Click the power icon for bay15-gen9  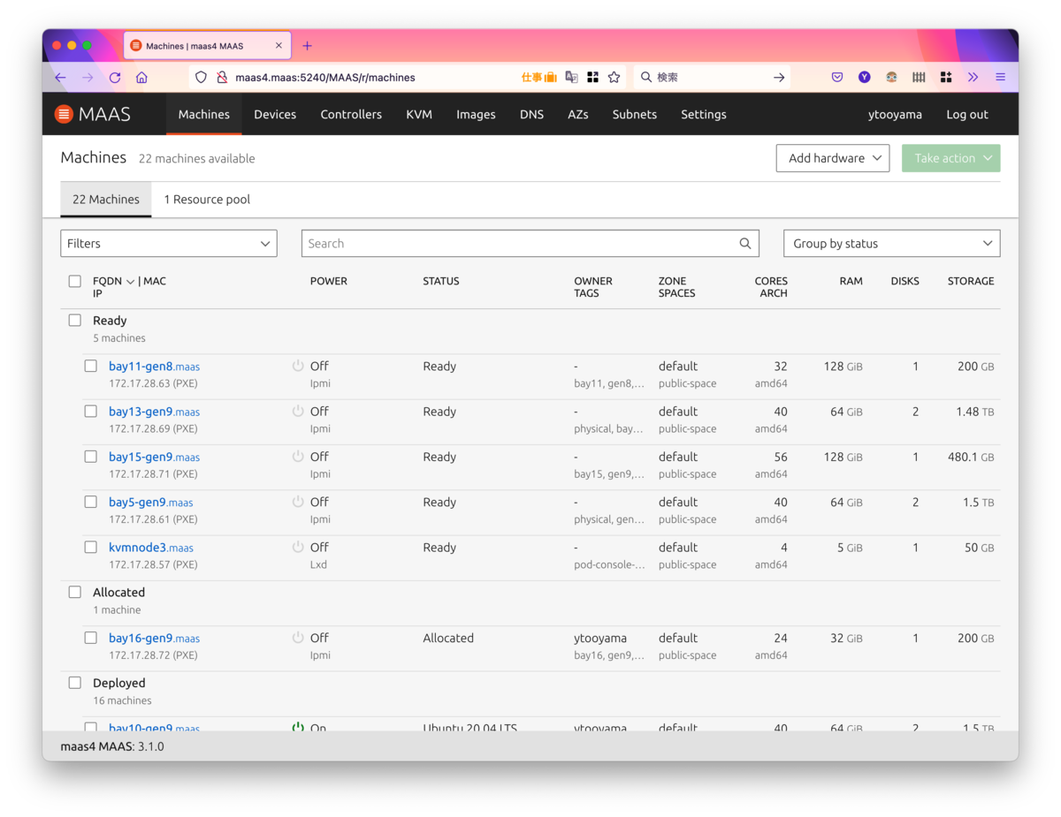[x=298, y=457]
